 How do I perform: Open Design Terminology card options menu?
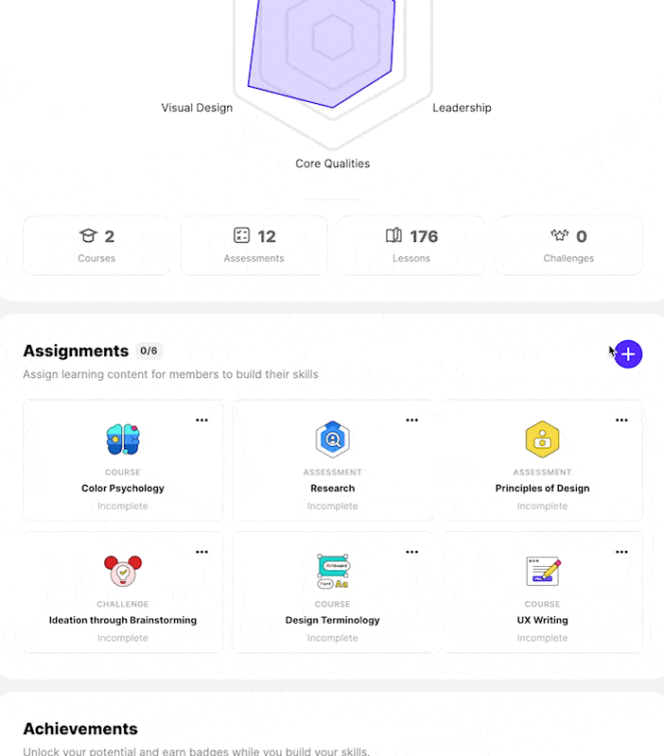coord(411,552)
